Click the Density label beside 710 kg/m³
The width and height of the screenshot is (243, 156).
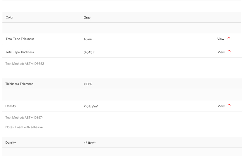point(11,106)
